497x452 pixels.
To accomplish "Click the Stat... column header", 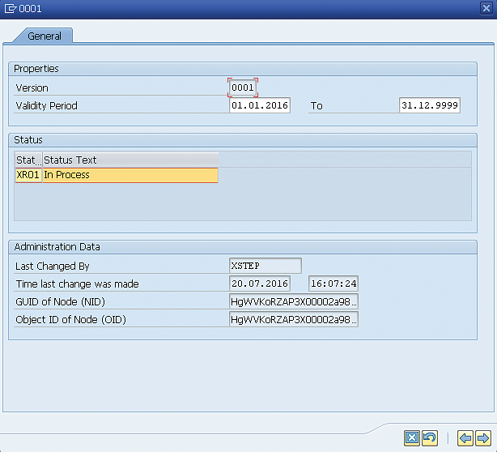I will click(x=28, y=160).
